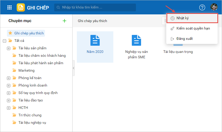The height and width of the screenshot is (132, 222).
Task: Click folder icon of Tài liệu nghiệp vụ
Action: click(x=14, y=122)
